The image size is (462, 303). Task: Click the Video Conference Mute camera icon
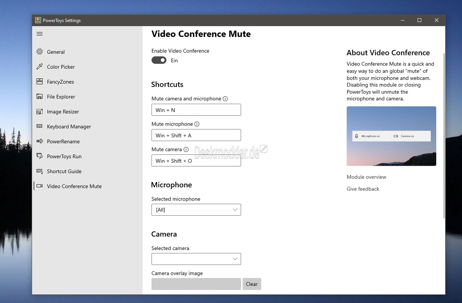tap(40, 186)
